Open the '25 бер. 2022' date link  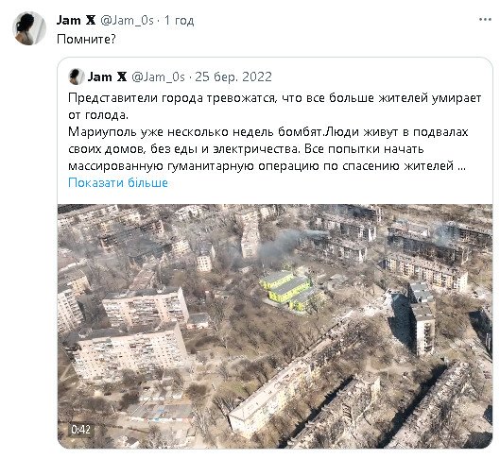click(233, 76)
